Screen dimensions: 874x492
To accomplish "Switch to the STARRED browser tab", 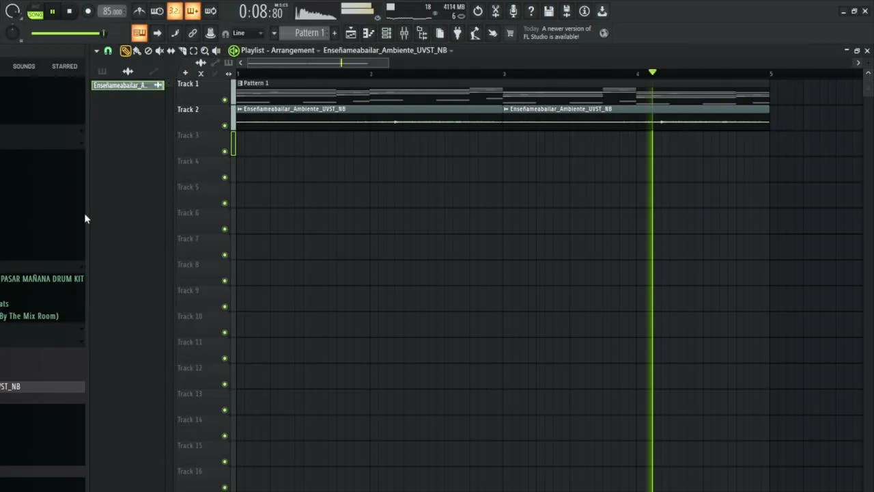I will 65,66.
